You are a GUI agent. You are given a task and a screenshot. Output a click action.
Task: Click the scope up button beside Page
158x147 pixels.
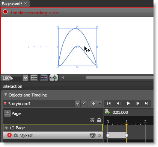pos(8,113)
